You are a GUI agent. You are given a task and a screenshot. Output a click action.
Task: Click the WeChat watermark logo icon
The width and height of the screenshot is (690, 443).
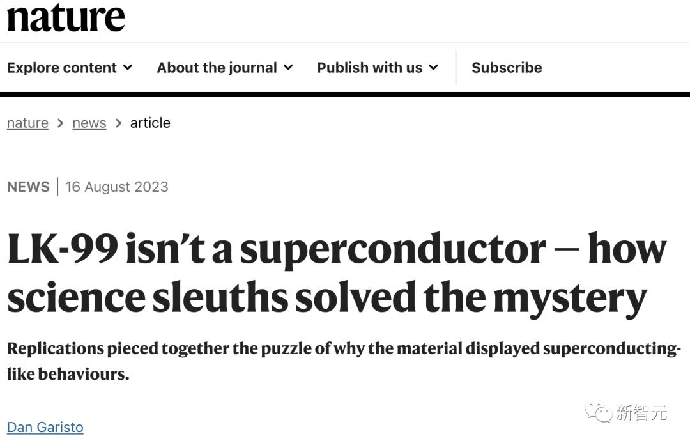(599, 412)
